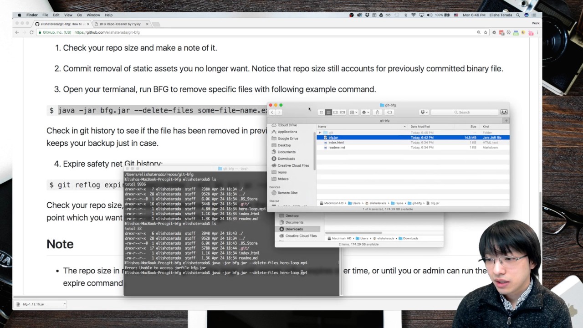
Task: Open the Finder arrange-by dropdown
Action: pyautogui.click(x=353, y=112)
